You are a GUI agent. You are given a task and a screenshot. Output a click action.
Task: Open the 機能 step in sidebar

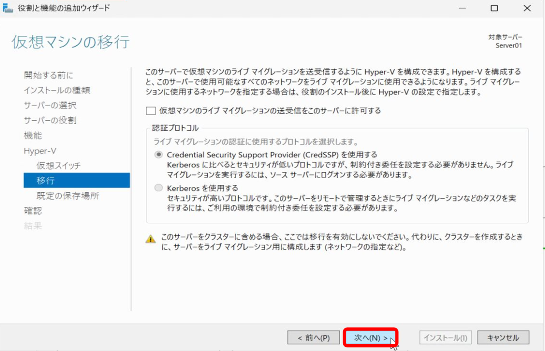pyautogui.click(x=33, y=135)
